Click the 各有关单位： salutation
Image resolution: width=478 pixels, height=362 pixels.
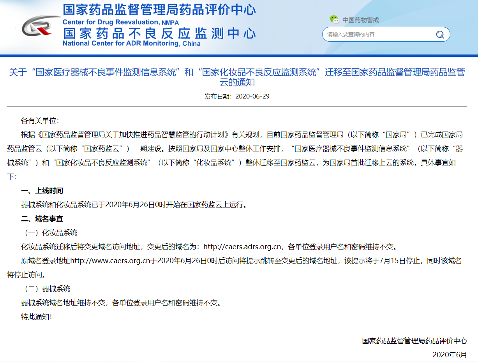(x=40, y=121)
